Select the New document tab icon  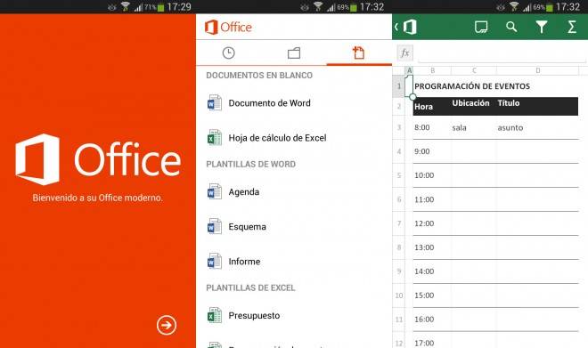(x=358, y=53)
